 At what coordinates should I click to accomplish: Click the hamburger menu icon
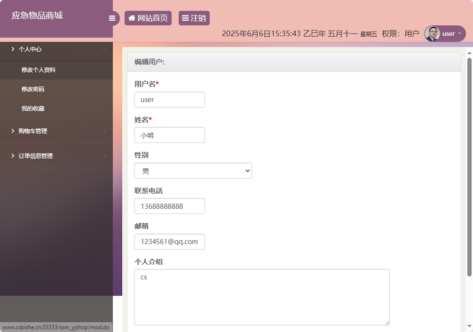tap(112, 18)
